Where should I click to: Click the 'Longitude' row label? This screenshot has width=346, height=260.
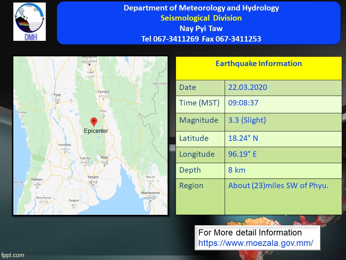pyautogui.click(x=197, y=154)
